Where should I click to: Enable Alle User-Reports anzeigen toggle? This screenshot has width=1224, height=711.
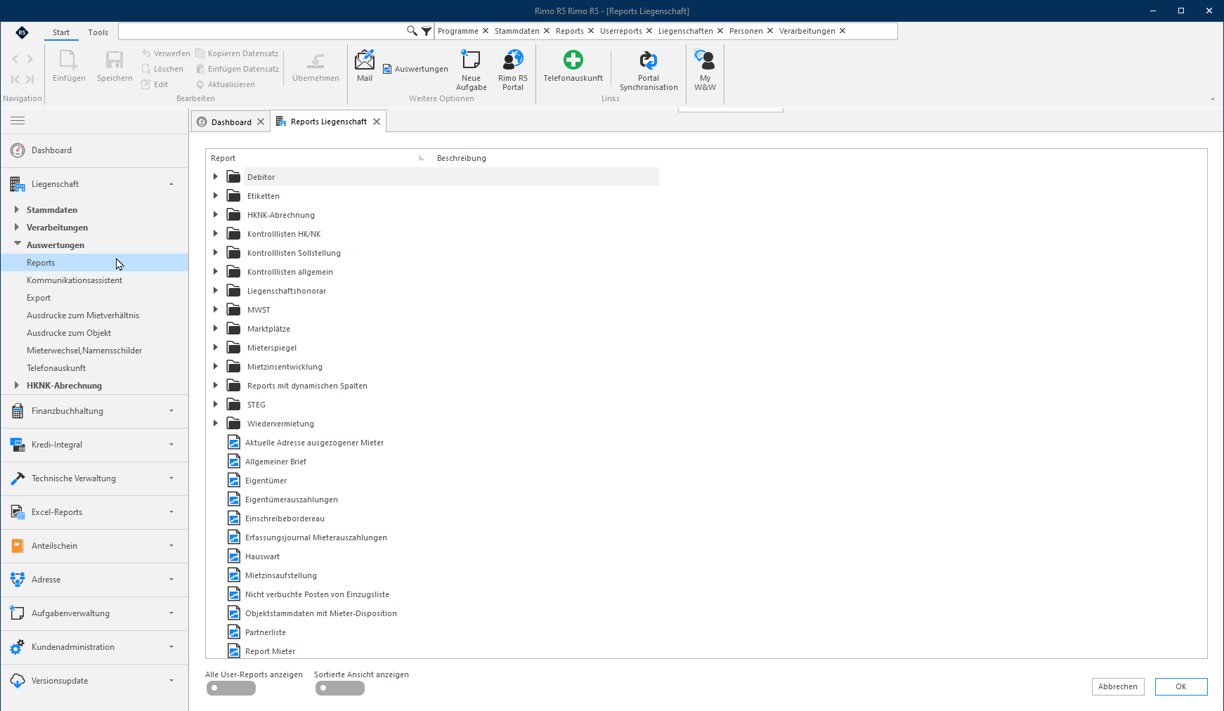click(231, 689)
